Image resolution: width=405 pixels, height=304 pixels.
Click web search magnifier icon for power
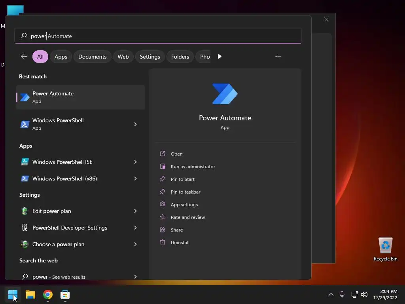(25, 277)
